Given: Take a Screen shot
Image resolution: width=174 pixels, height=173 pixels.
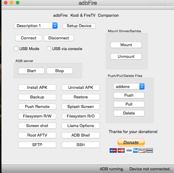Looking at the screenshot, I should [x=37, y=126].
